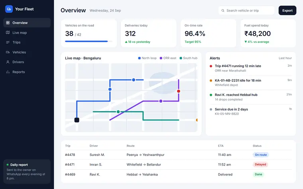
Task: Click the gray dot beside Service due alert
Action: (211, 109)
